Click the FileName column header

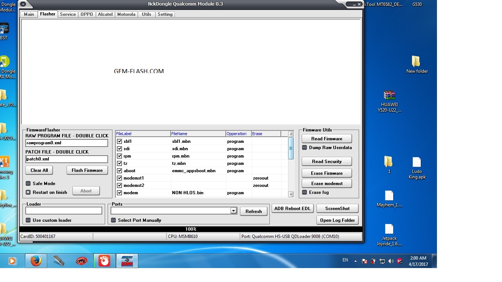click(x=198, y=134)
